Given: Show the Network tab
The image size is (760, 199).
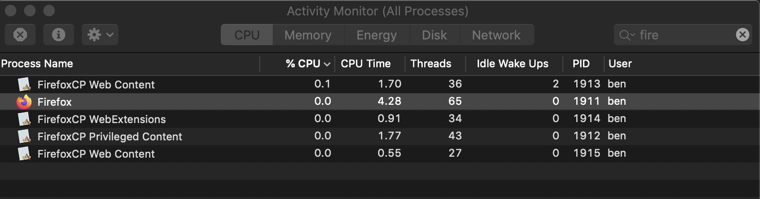Looking at the screenshot, I should click(x=496, y=35).
